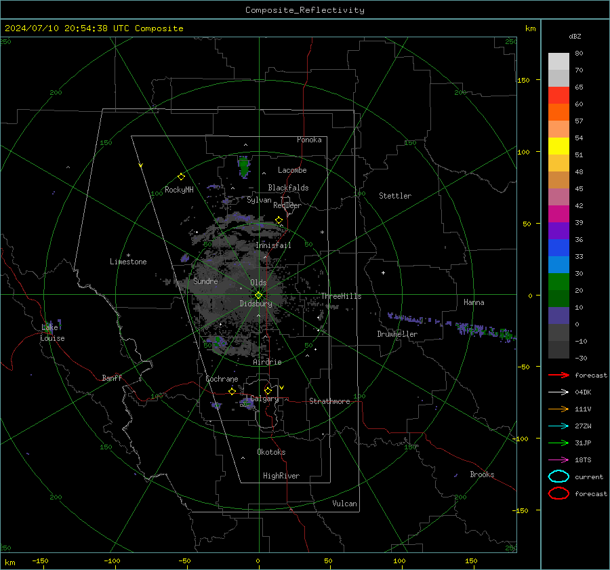Click the Sundre city label
The image size is (610, 570).
(x=205, y=281)
